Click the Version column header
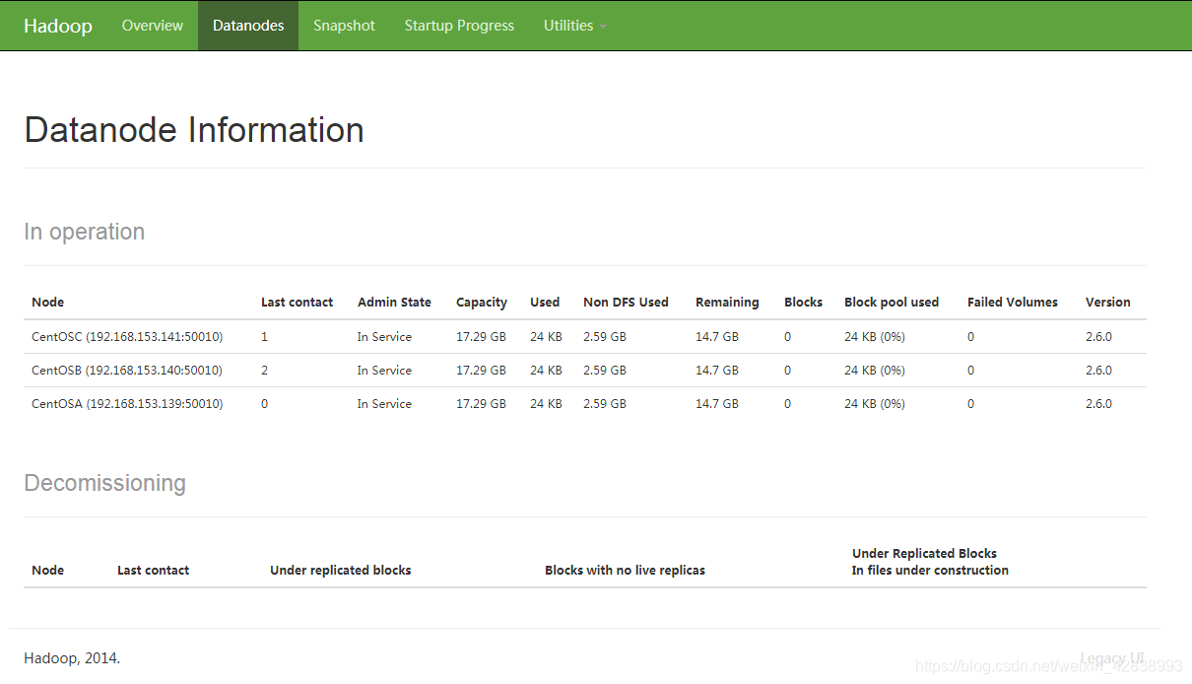1192x684 pixels. pyautogui.click(x=1108, y=303)
